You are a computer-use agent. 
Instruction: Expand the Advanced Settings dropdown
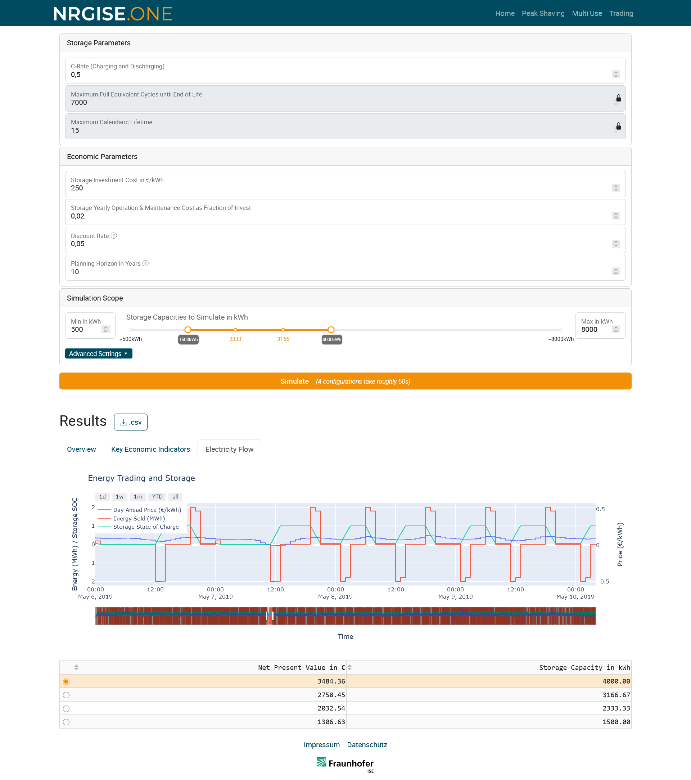[x=99, y=354]
